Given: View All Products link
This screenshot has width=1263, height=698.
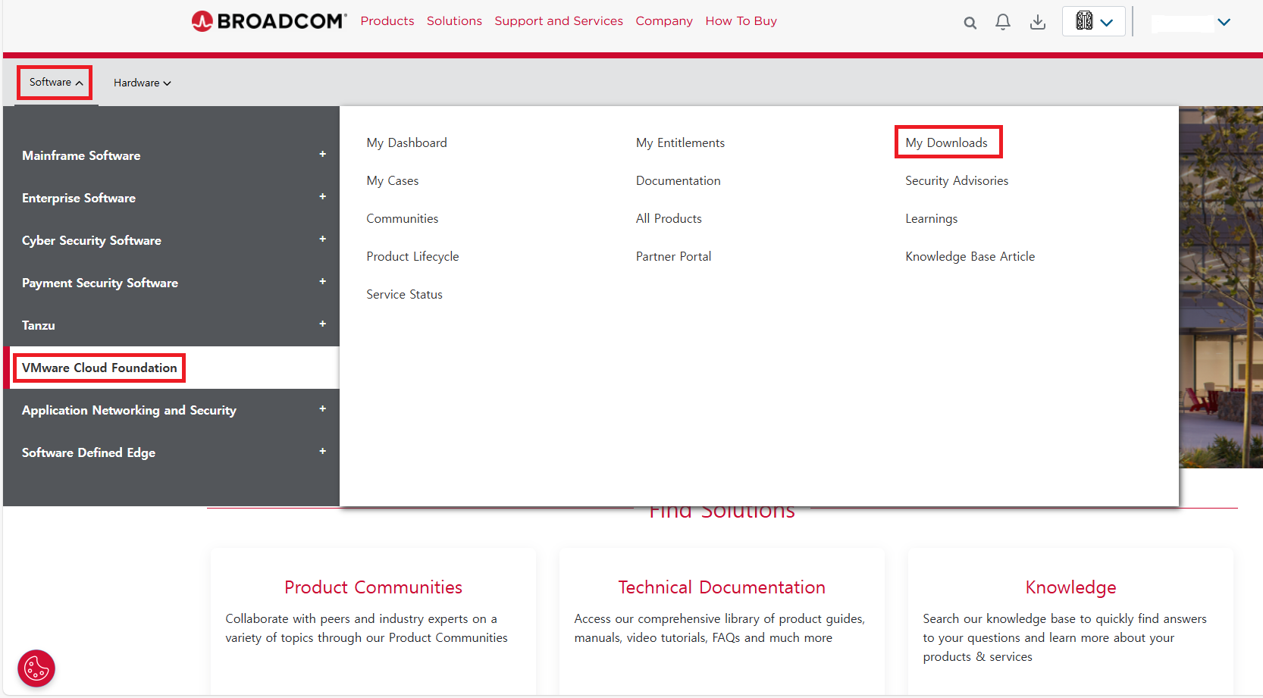Looking at the screenshot, I should (x=669, y=218).
